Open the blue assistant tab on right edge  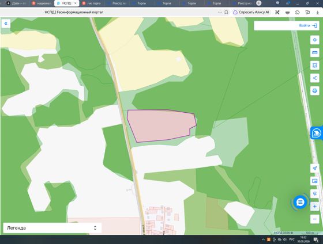317,133
